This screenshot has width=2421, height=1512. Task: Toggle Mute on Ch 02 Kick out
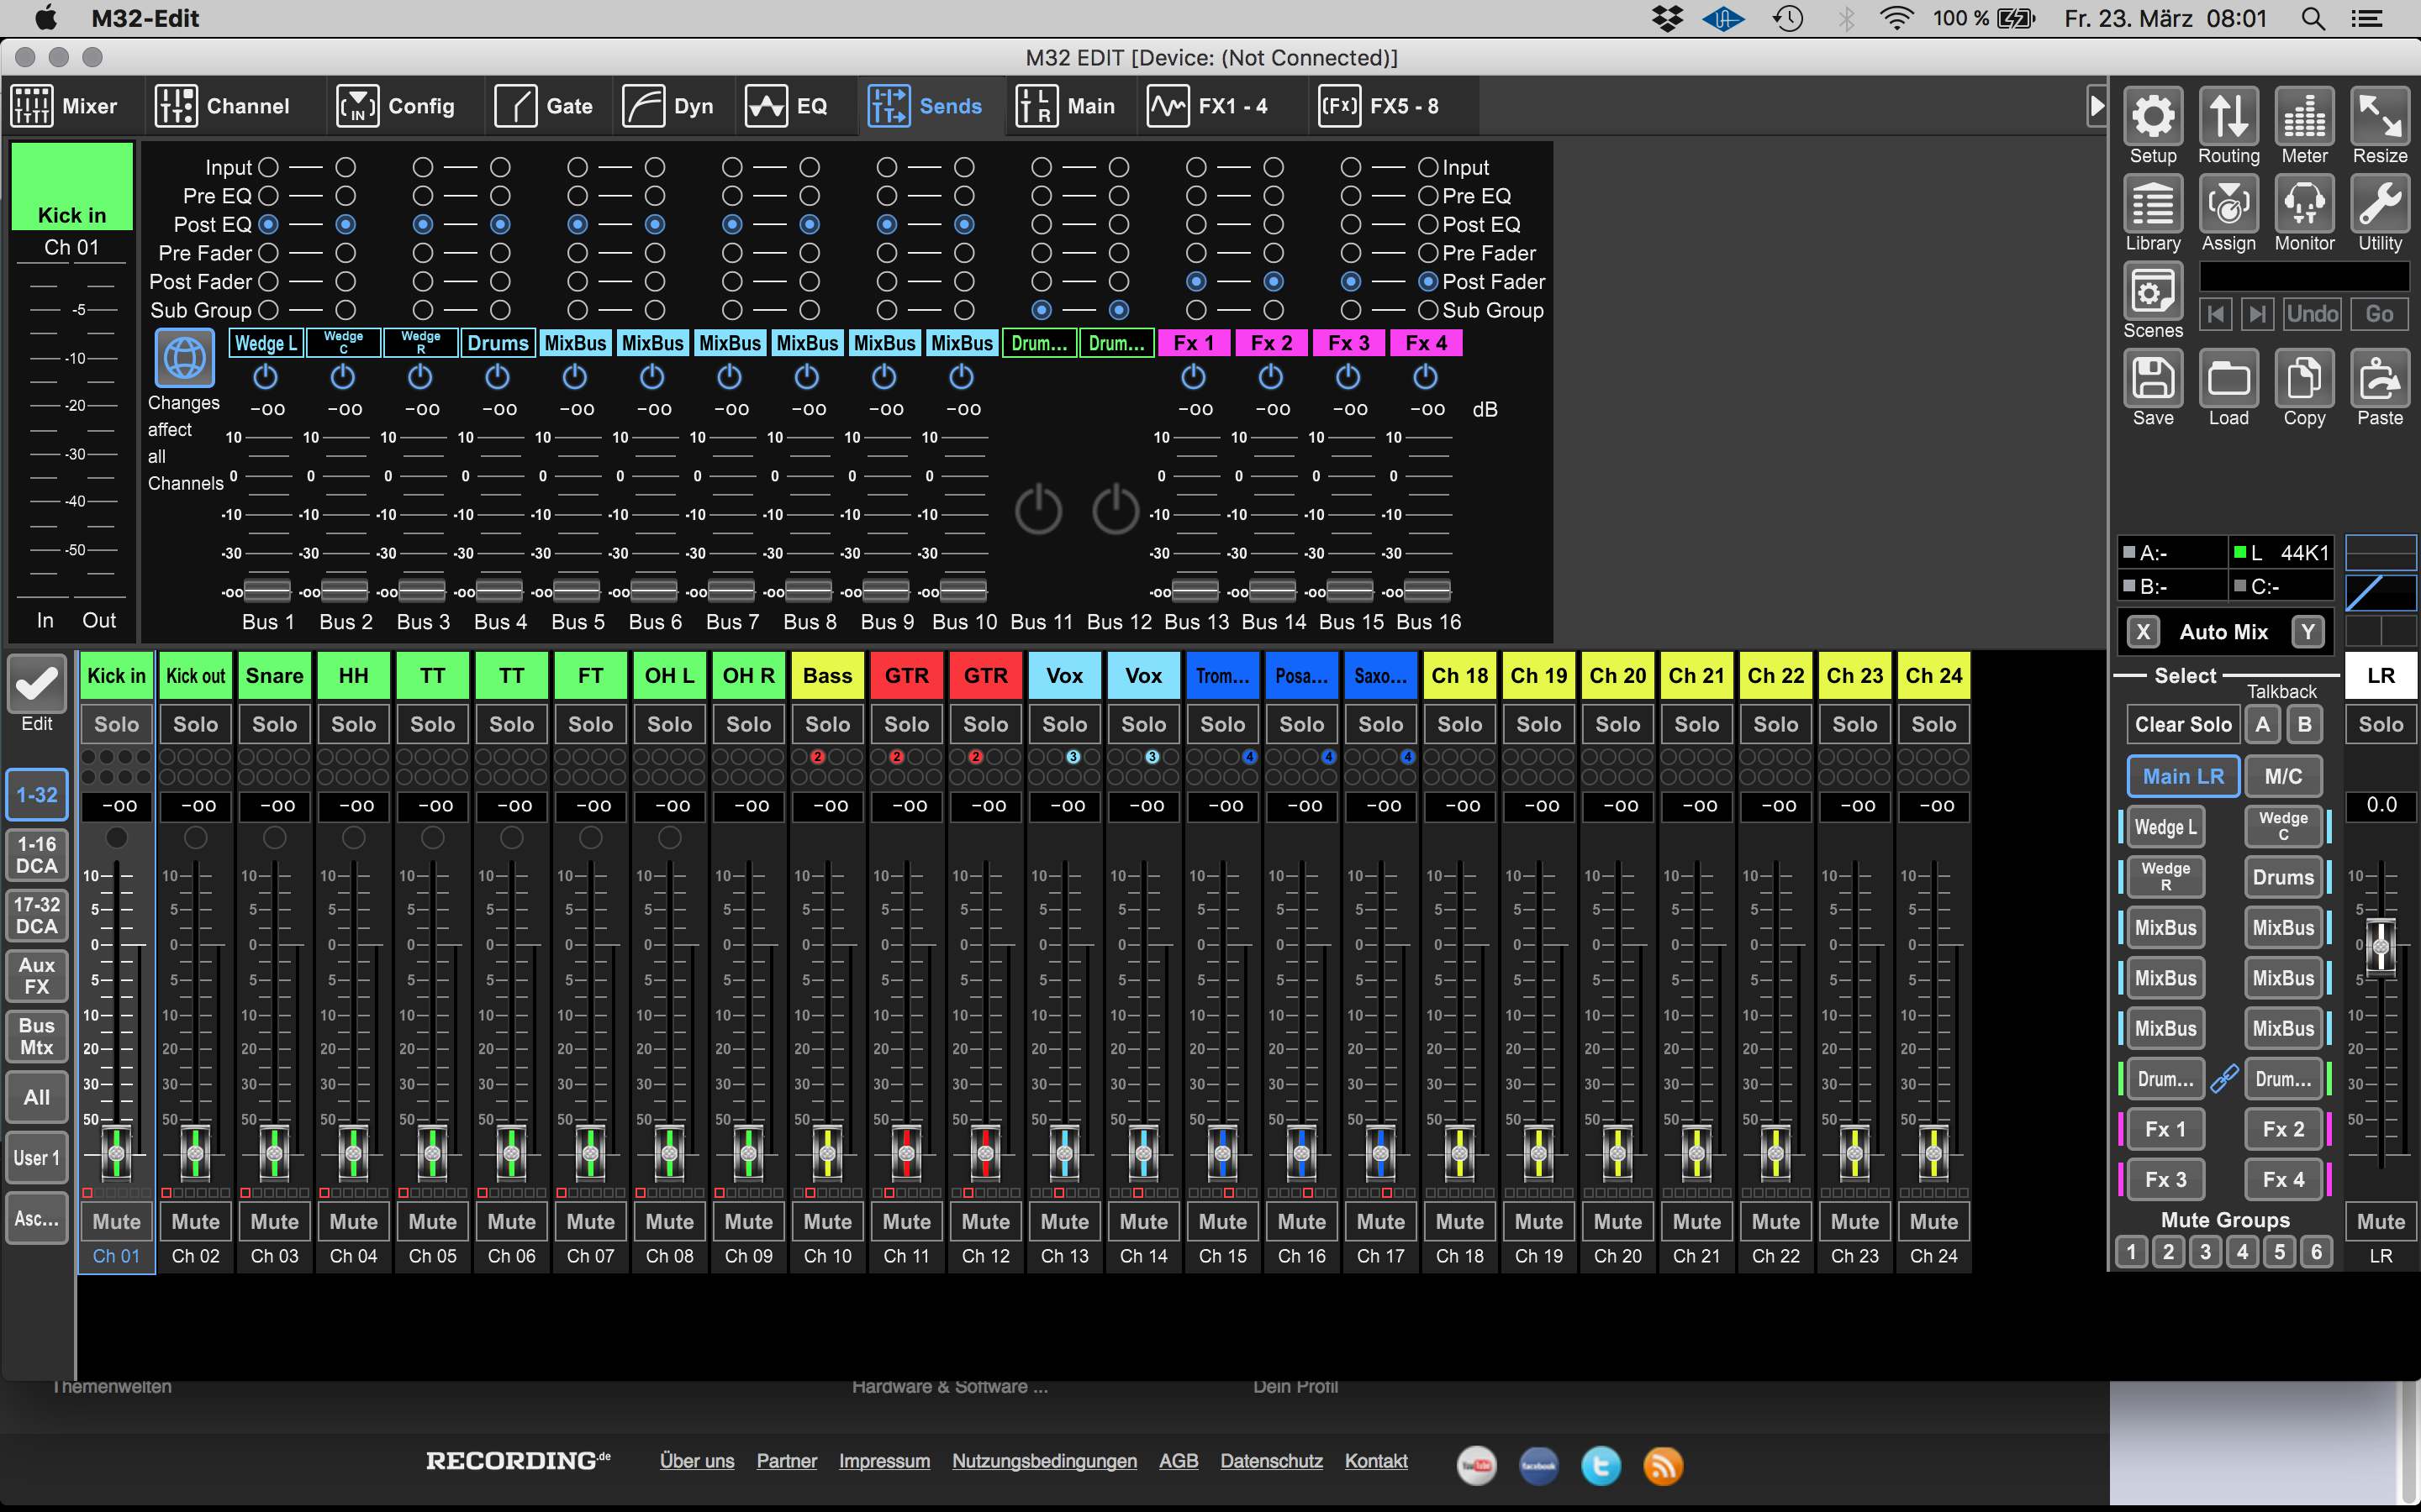coord(195,1221)
